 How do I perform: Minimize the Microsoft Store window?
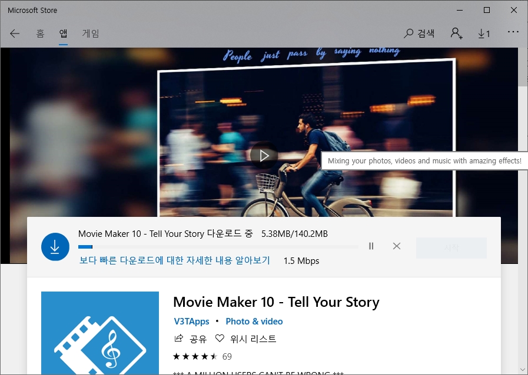click(x=460, y=10)
